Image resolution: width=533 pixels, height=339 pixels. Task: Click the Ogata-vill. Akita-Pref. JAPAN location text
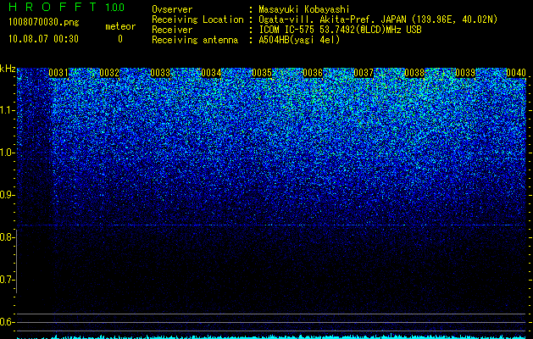[x=378, y=19]
